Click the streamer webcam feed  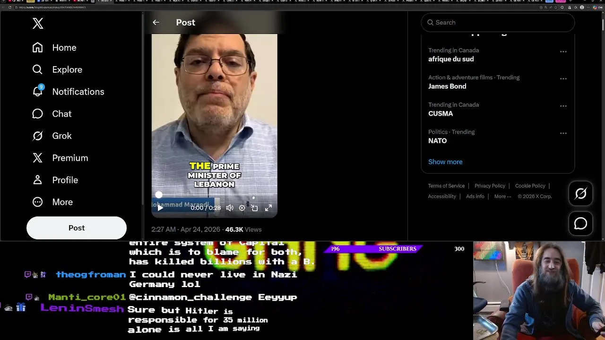click(539, 290)
